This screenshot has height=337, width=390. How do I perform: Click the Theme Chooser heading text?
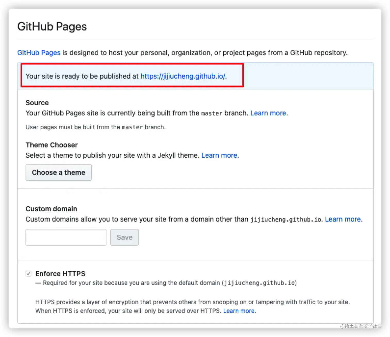[x=52, y=145]
